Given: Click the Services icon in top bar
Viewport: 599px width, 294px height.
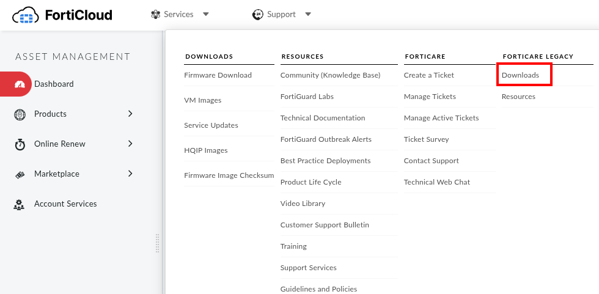Looking at the screenshot, I should 156,14.
